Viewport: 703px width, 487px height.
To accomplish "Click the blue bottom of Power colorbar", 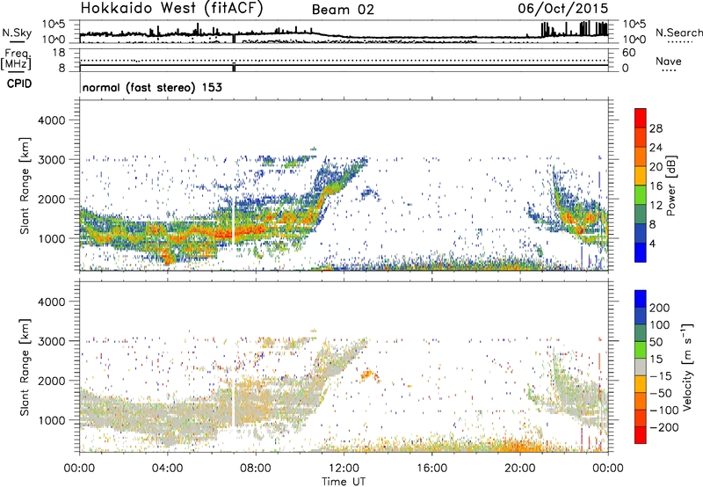I will point(641,252).
